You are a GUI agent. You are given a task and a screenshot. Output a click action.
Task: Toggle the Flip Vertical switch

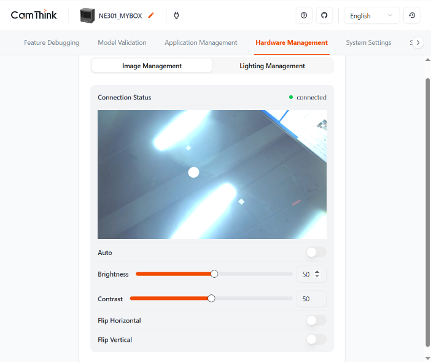pyautogui.click(x=316, y=339)
